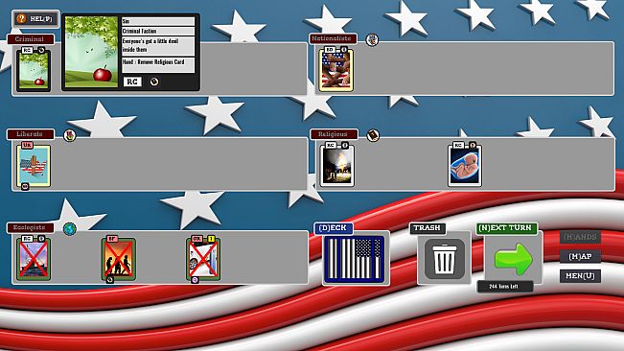Image resolution: width=624 pixels, height=351 pixels.
Task: Click the yellow 1 badge on the car card
Action: pyautogui.click(x=211, y=239)
